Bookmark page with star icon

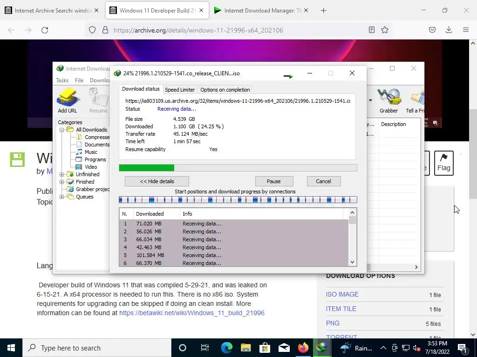385,30
